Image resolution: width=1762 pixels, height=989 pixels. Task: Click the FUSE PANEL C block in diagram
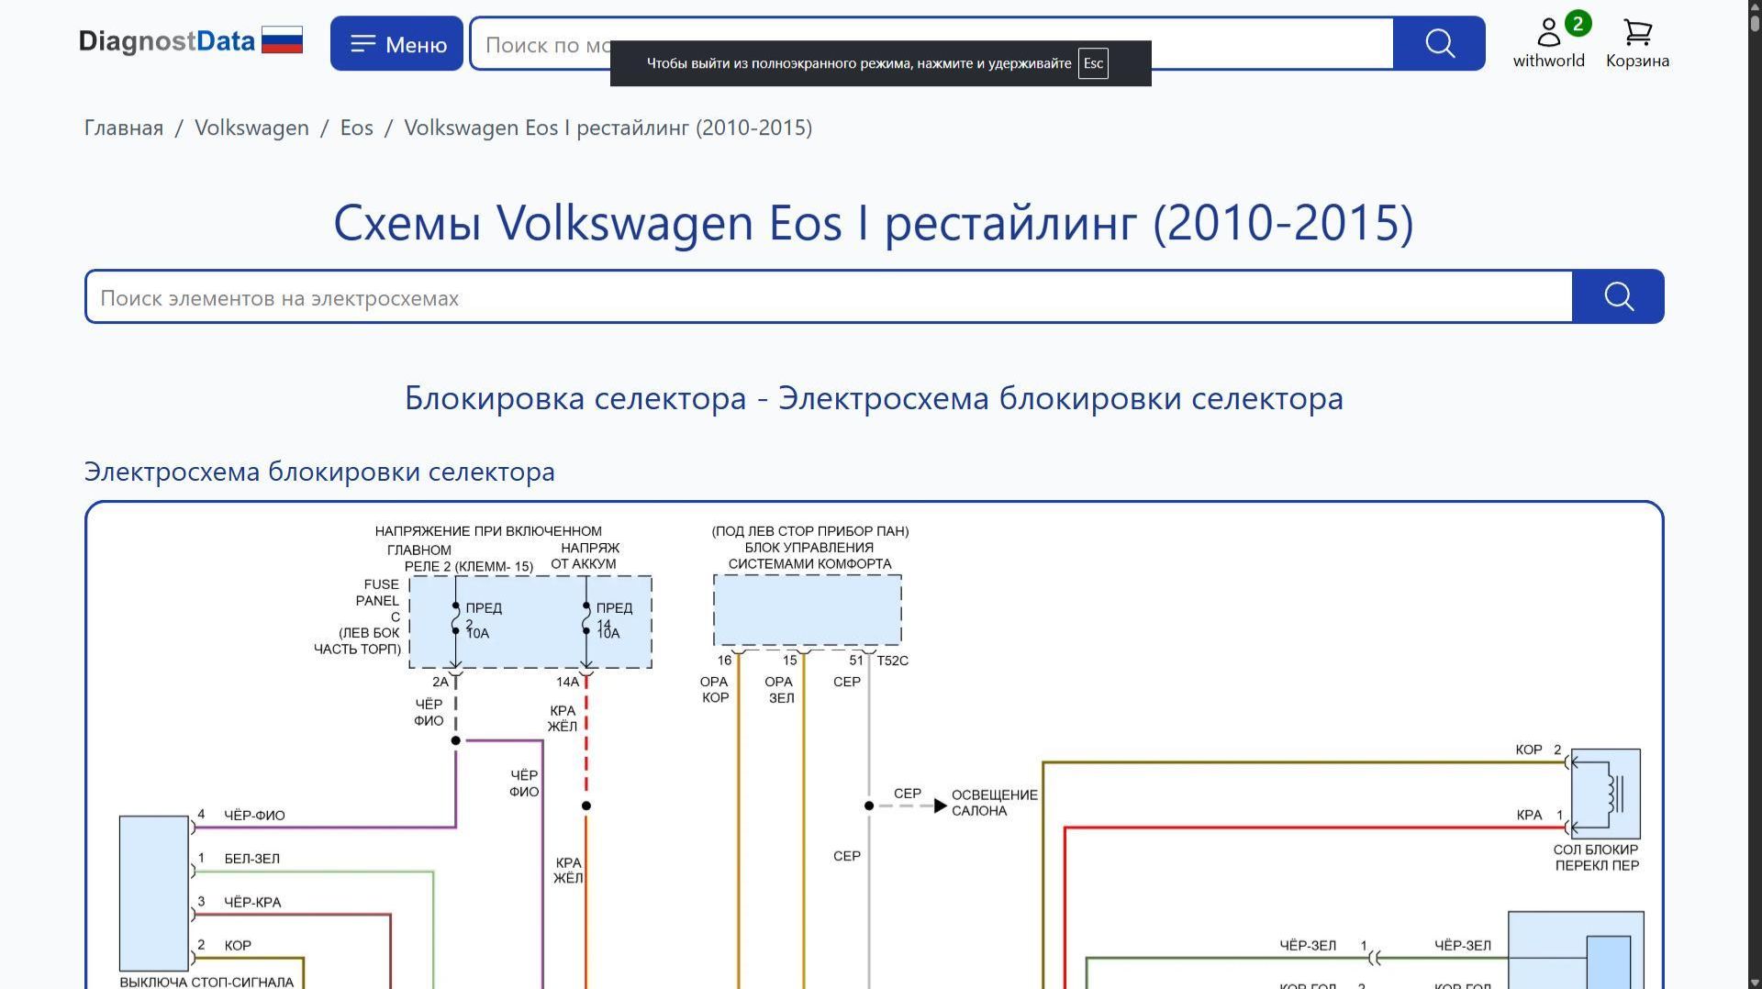(530, 622)
